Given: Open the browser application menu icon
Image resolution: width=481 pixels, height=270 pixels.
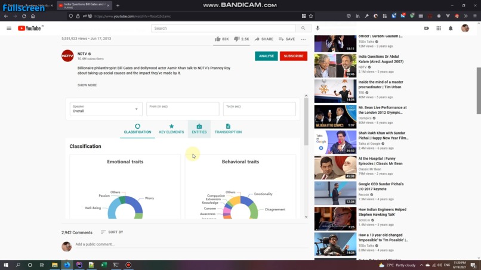Looking at the screenshot, I should pos(474,16).
